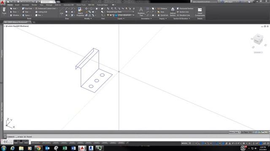Image resolution: width=270 pixels, height=151 pixels.
Task: Switch to the Annotate ribbon tab
Action: point(25,5)
